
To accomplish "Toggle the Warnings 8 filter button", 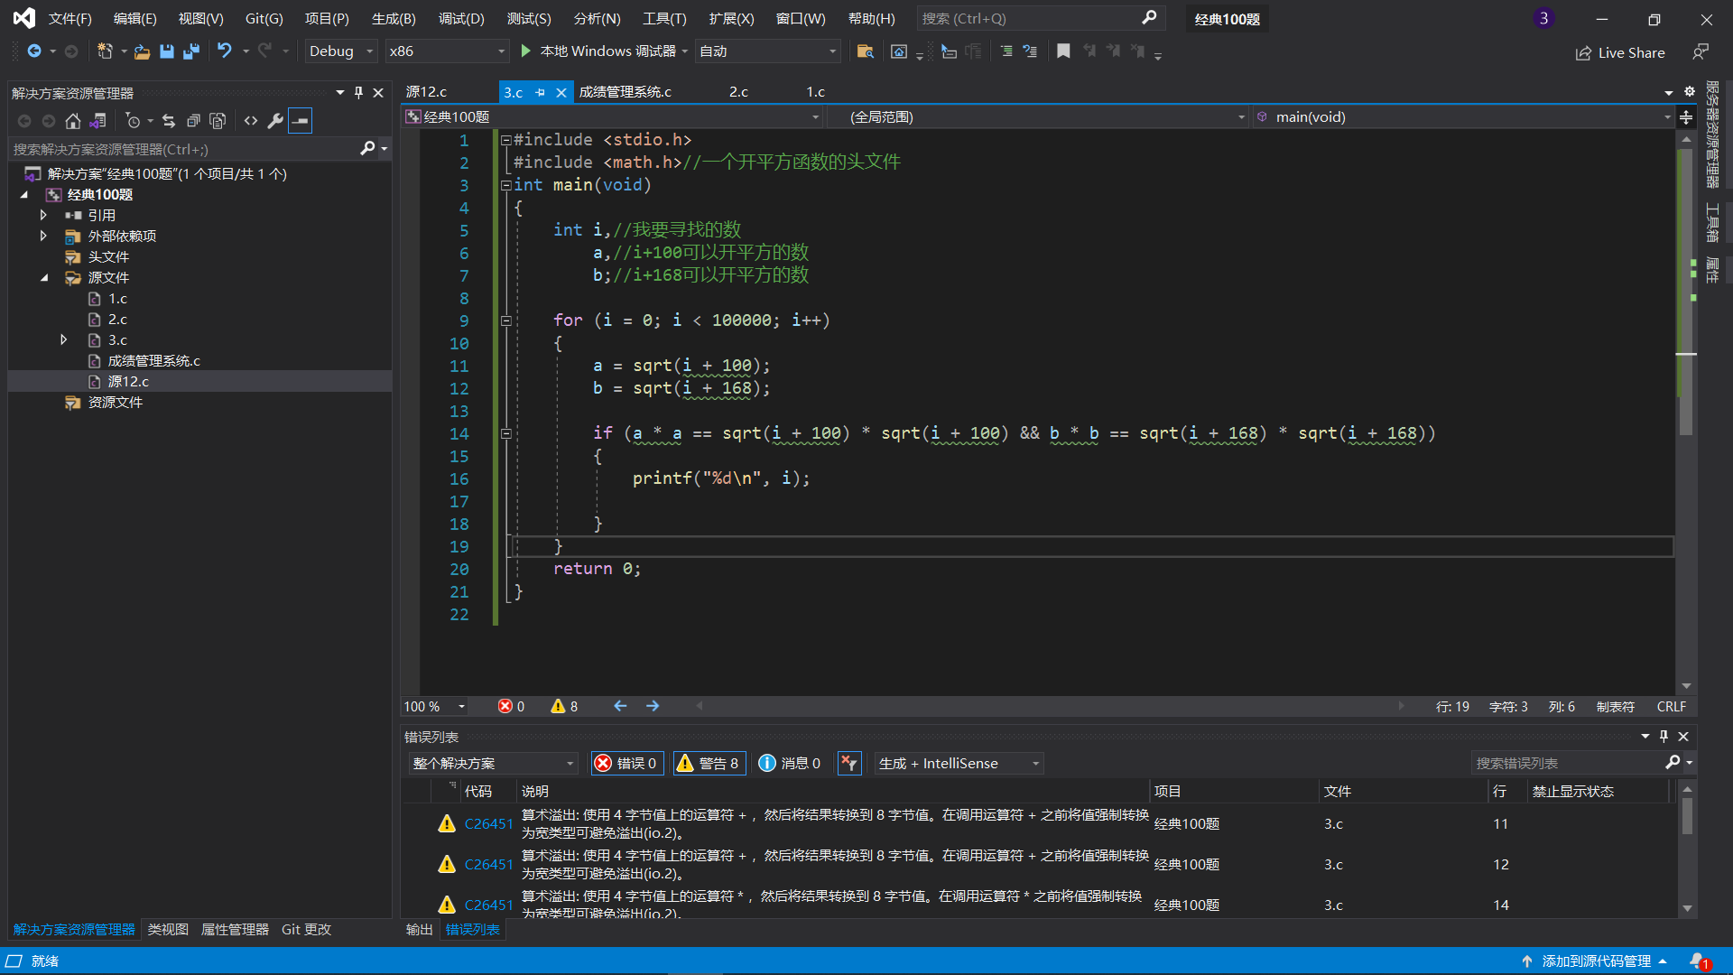I will click(709, 763).
